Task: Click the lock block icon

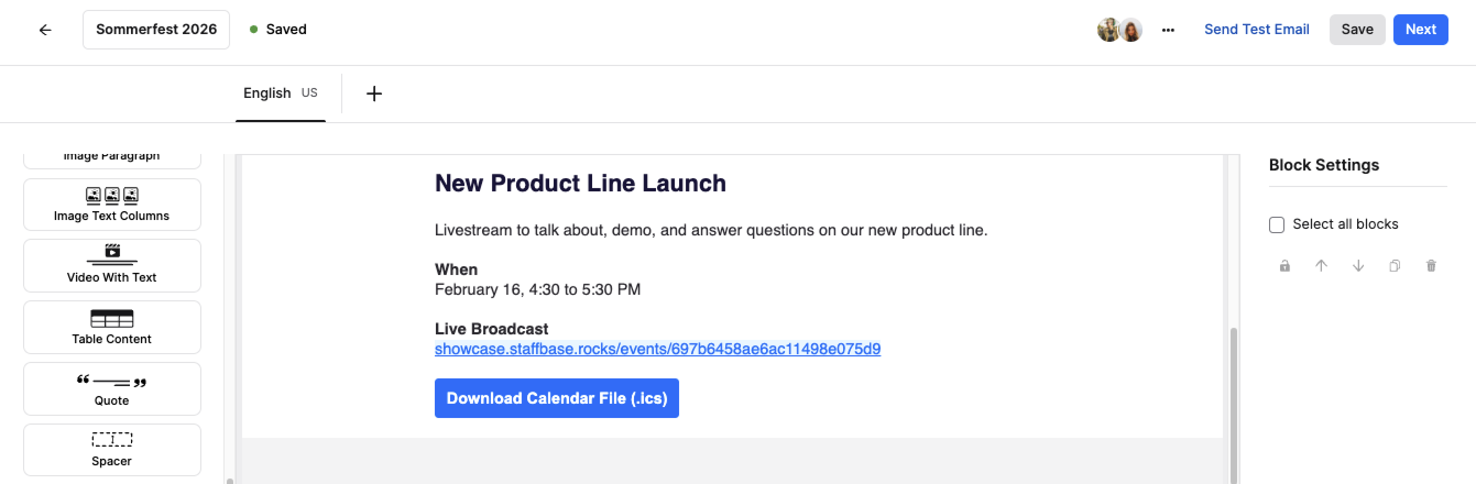Action: click(x=1284, y=266)
